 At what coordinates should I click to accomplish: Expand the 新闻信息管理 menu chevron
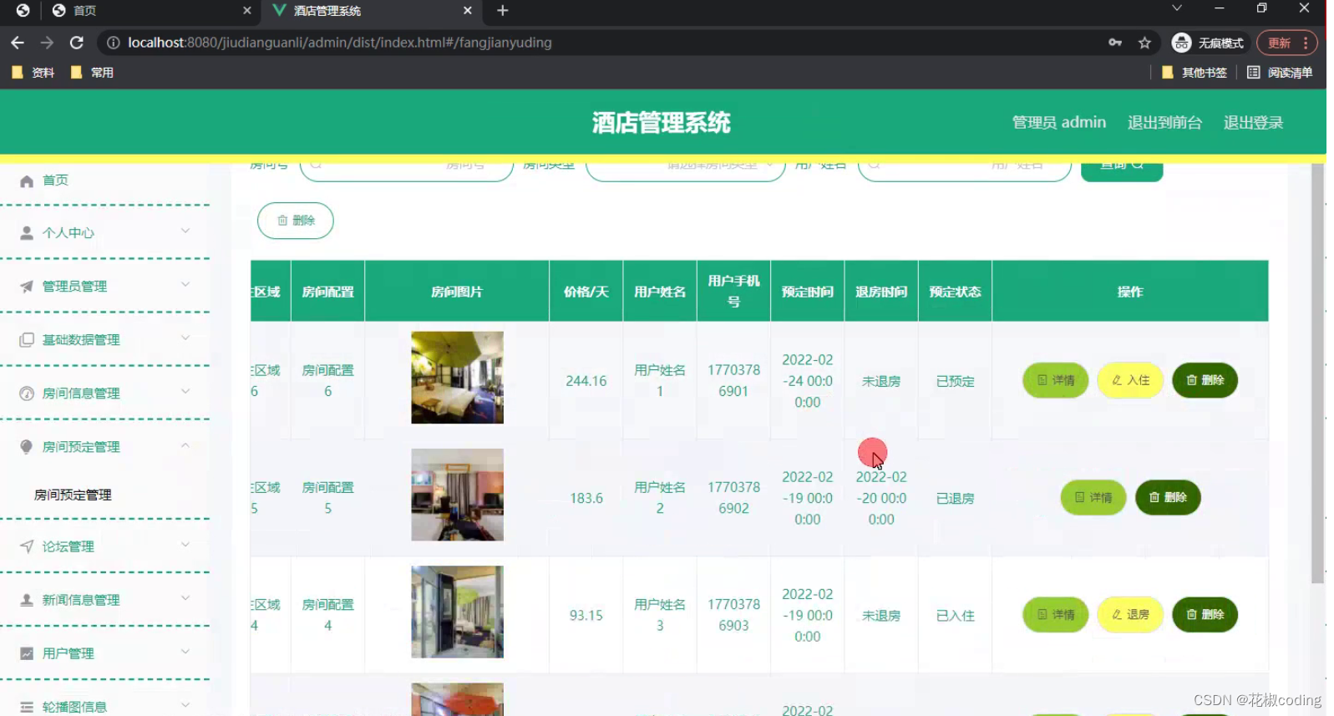(x=185, y=598)
